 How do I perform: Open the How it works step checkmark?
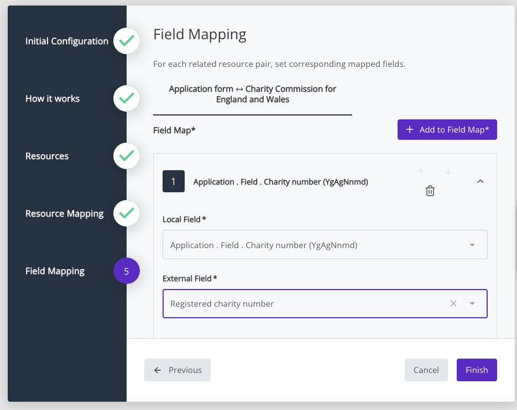point(127,98)
